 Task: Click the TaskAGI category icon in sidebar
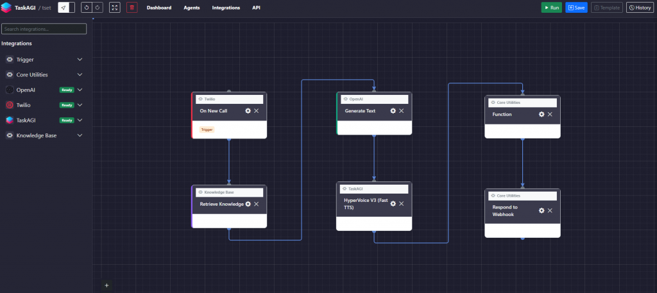(10, 120)
